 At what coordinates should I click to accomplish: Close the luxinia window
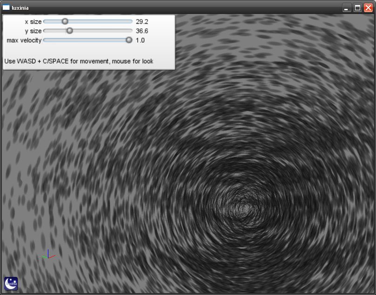(368, 8)
